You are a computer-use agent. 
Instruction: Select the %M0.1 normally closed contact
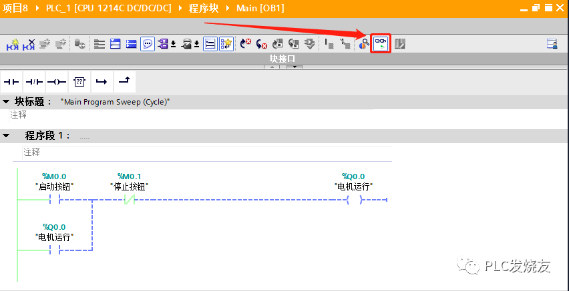click(x=129, y=199)
